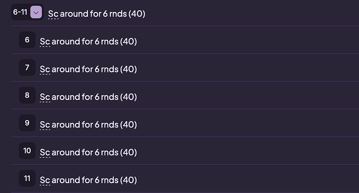Open the Sc abbreviation in round 6
Screen dimensions: 359x193
coord(45,42)
